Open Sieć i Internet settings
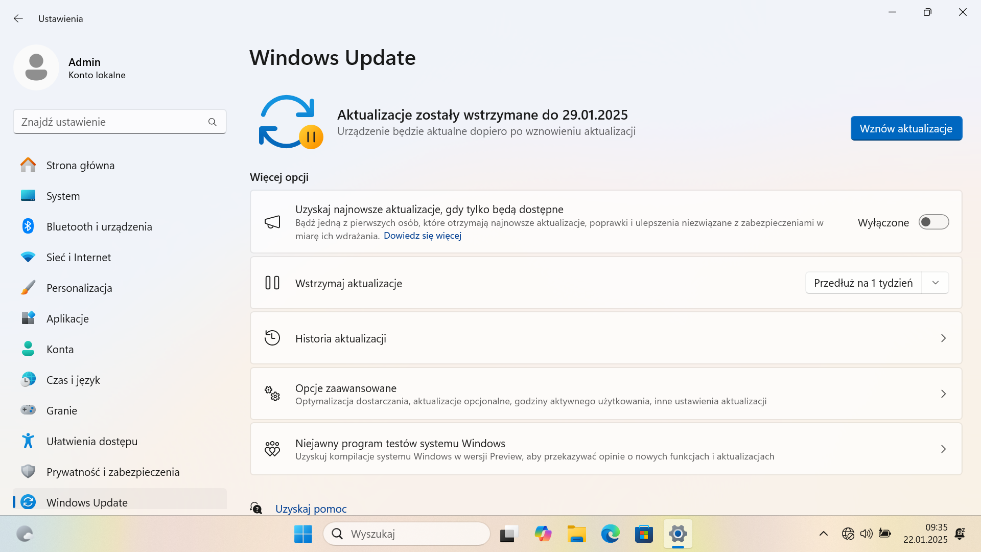The height and width of the screenshot is (552, 981). click(x=79, y=257)
